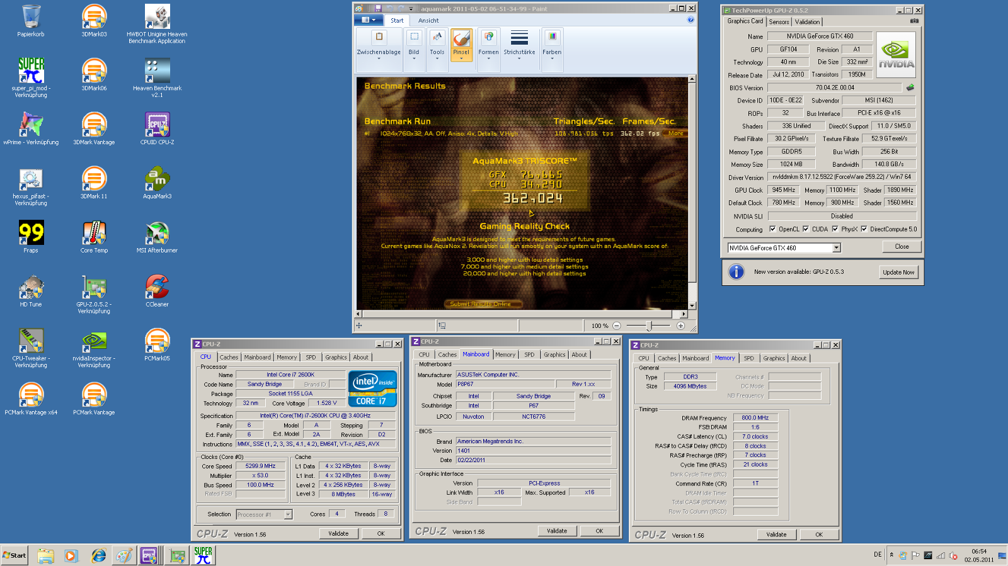This screenshot has height=566, width=1008.
Task: Open Super PI icon in taskbar
Action: click(203, 555)
